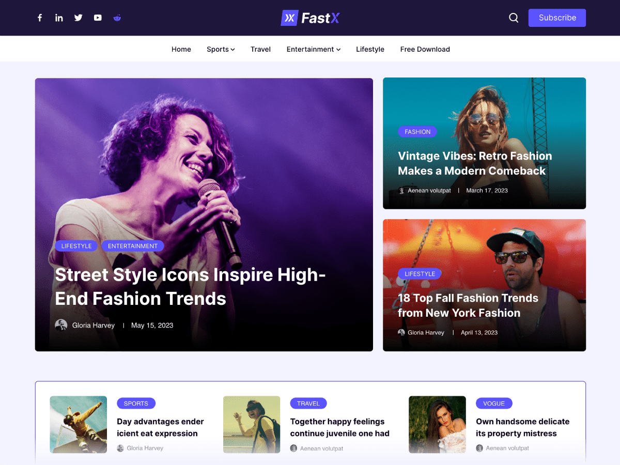620x465 pixels.
Task: Open the Twitter social icon
Action: pyautogui.click(x=78, y=18)
